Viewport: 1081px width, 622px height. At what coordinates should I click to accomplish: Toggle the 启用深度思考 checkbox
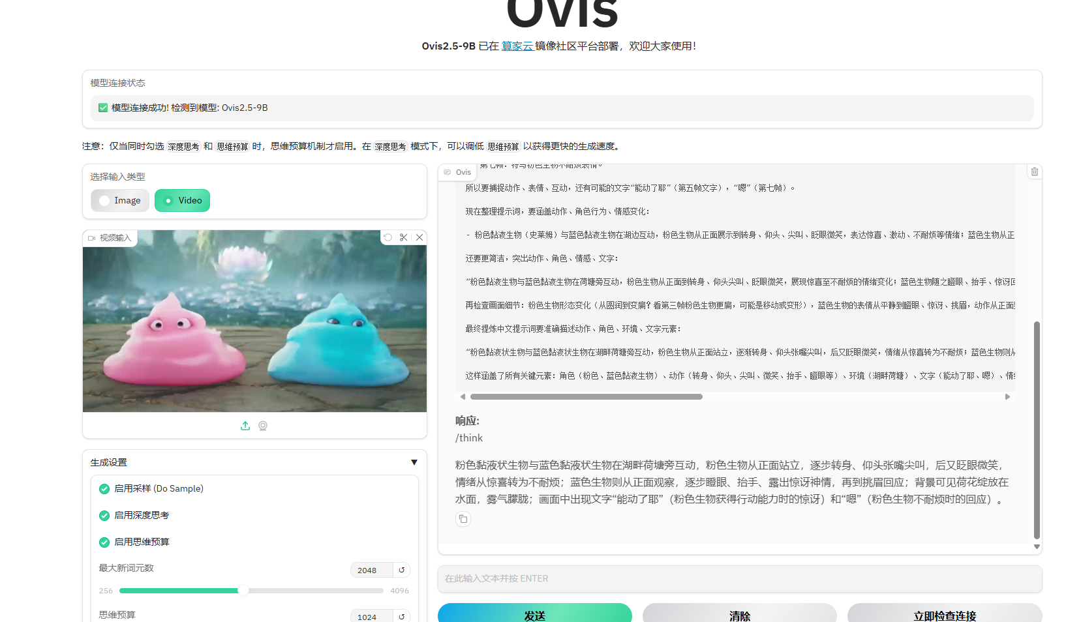pyautogui.click(x=104, y=516)
